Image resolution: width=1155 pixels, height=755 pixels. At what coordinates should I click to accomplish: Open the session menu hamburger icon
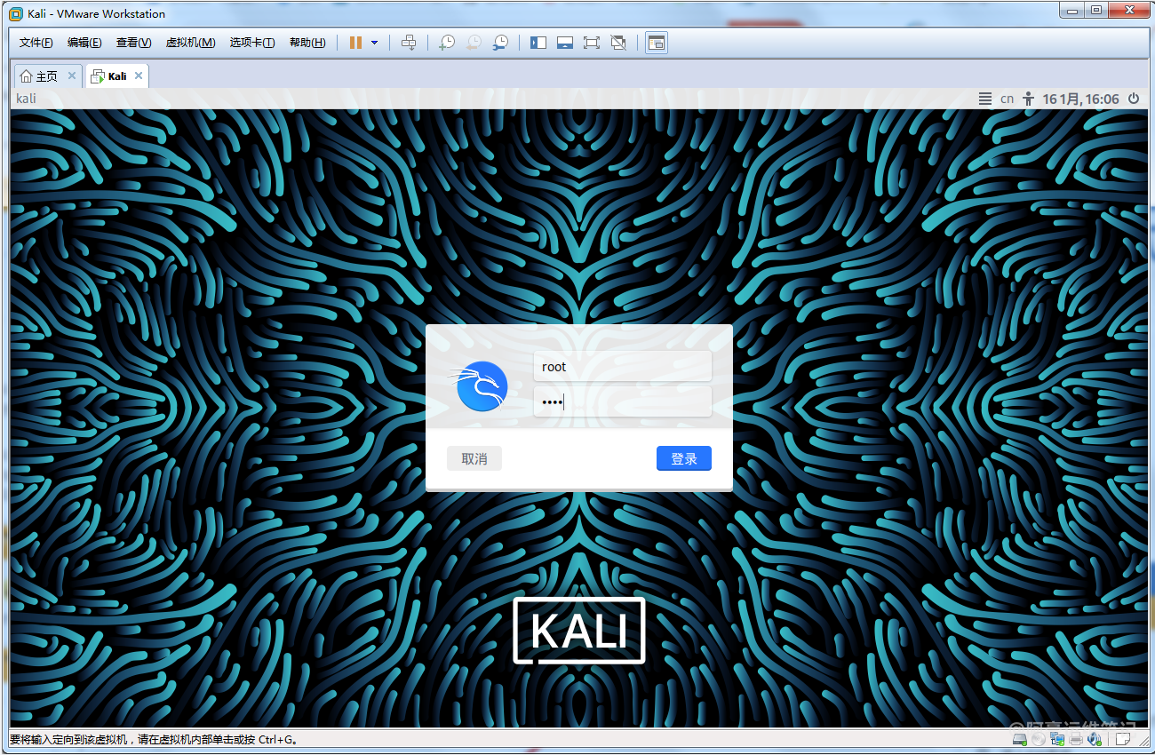point(984,99)
